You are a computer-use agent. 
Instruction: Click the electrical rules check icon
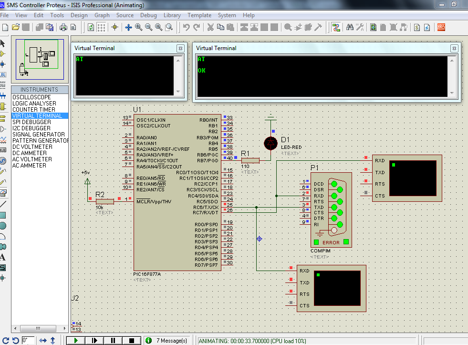[x=427, y=28]
